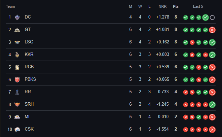The width and height of the screenshot is (222, 137).
Task: Click the Team column header
Action: pyautogui.click(x=10, y=6)
